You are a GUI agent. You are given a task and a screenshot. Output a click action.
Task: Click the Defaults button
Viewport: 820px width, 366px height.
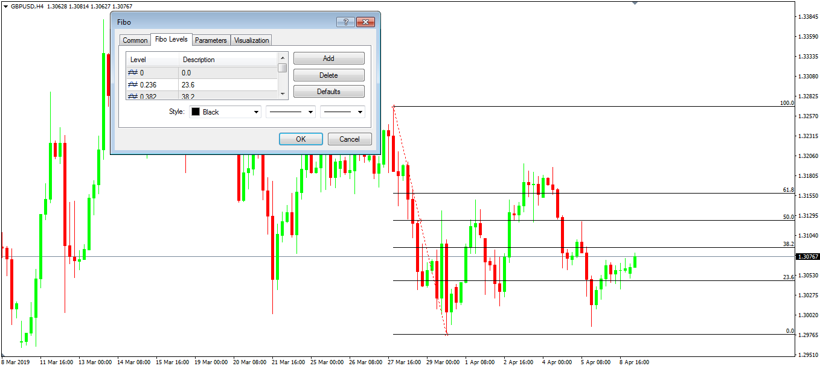tap(328, 92)
